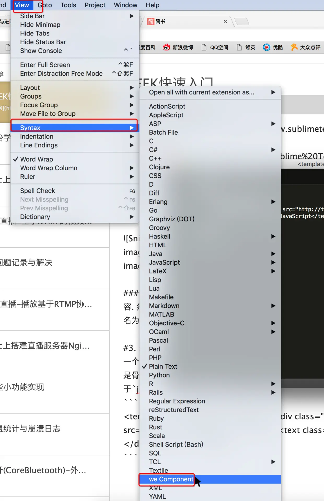Expand the Groups submenu
This screenshot has width=324, height=501.
point(75,96)
